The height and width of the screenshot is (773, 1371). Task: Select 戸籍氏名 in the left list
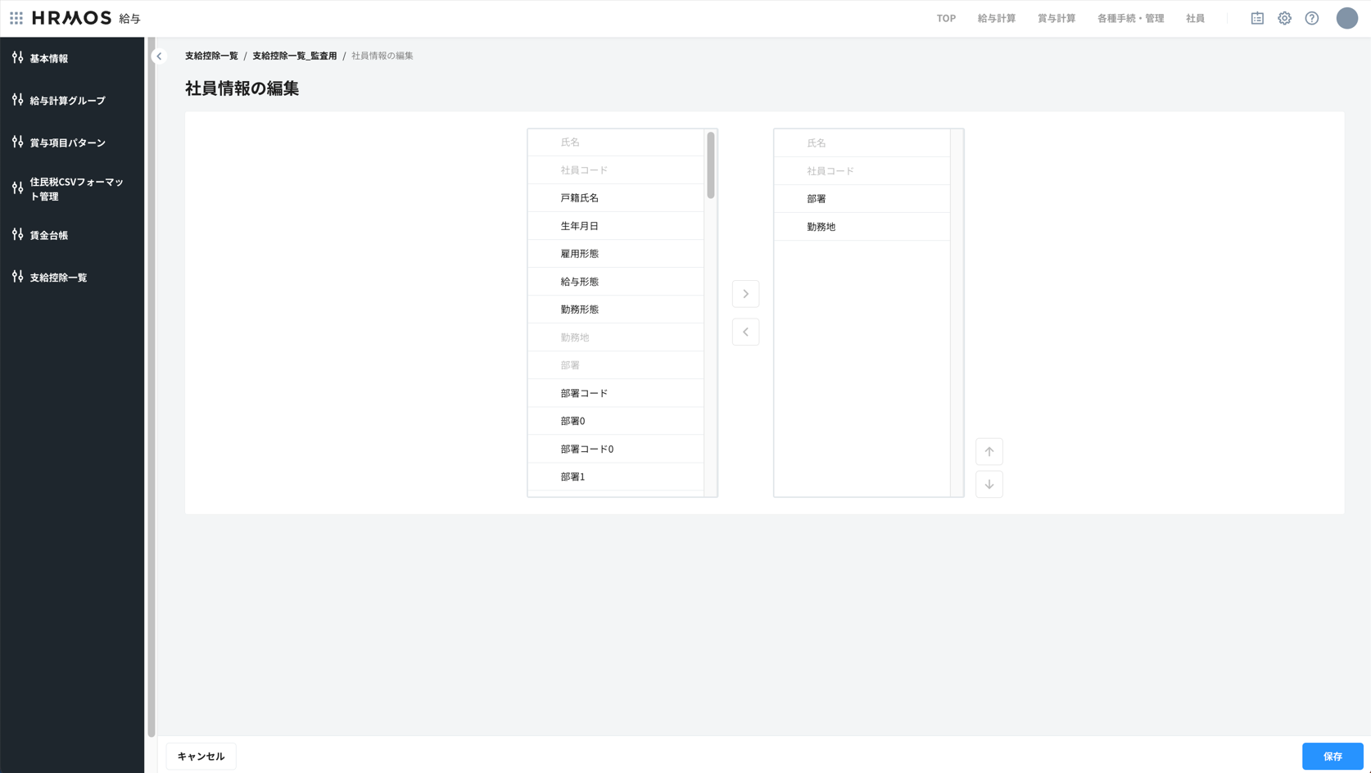580,198
